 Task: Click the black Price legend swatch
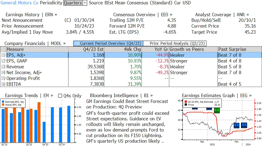(186, 105)
